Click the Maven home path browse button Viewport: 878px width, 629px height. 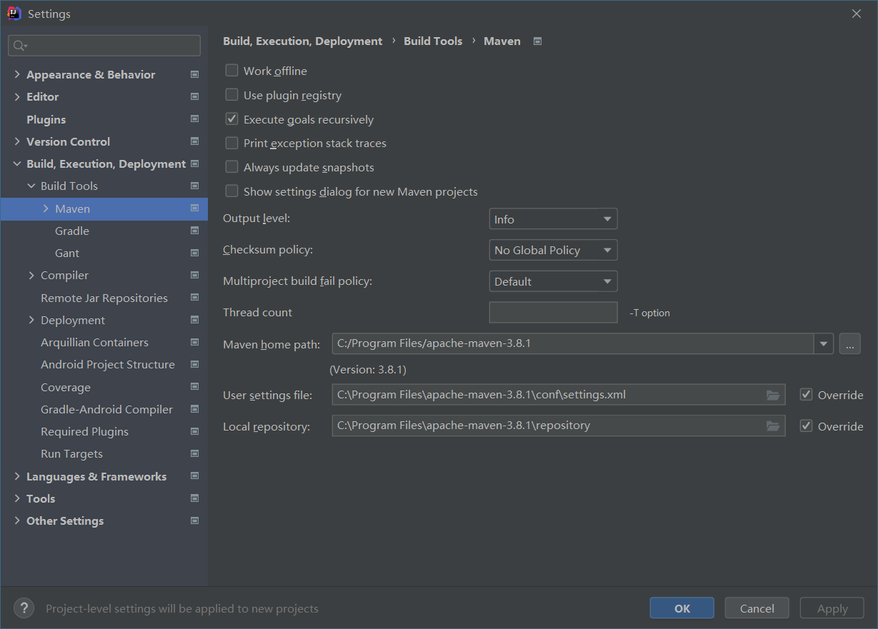click(849, 343)
